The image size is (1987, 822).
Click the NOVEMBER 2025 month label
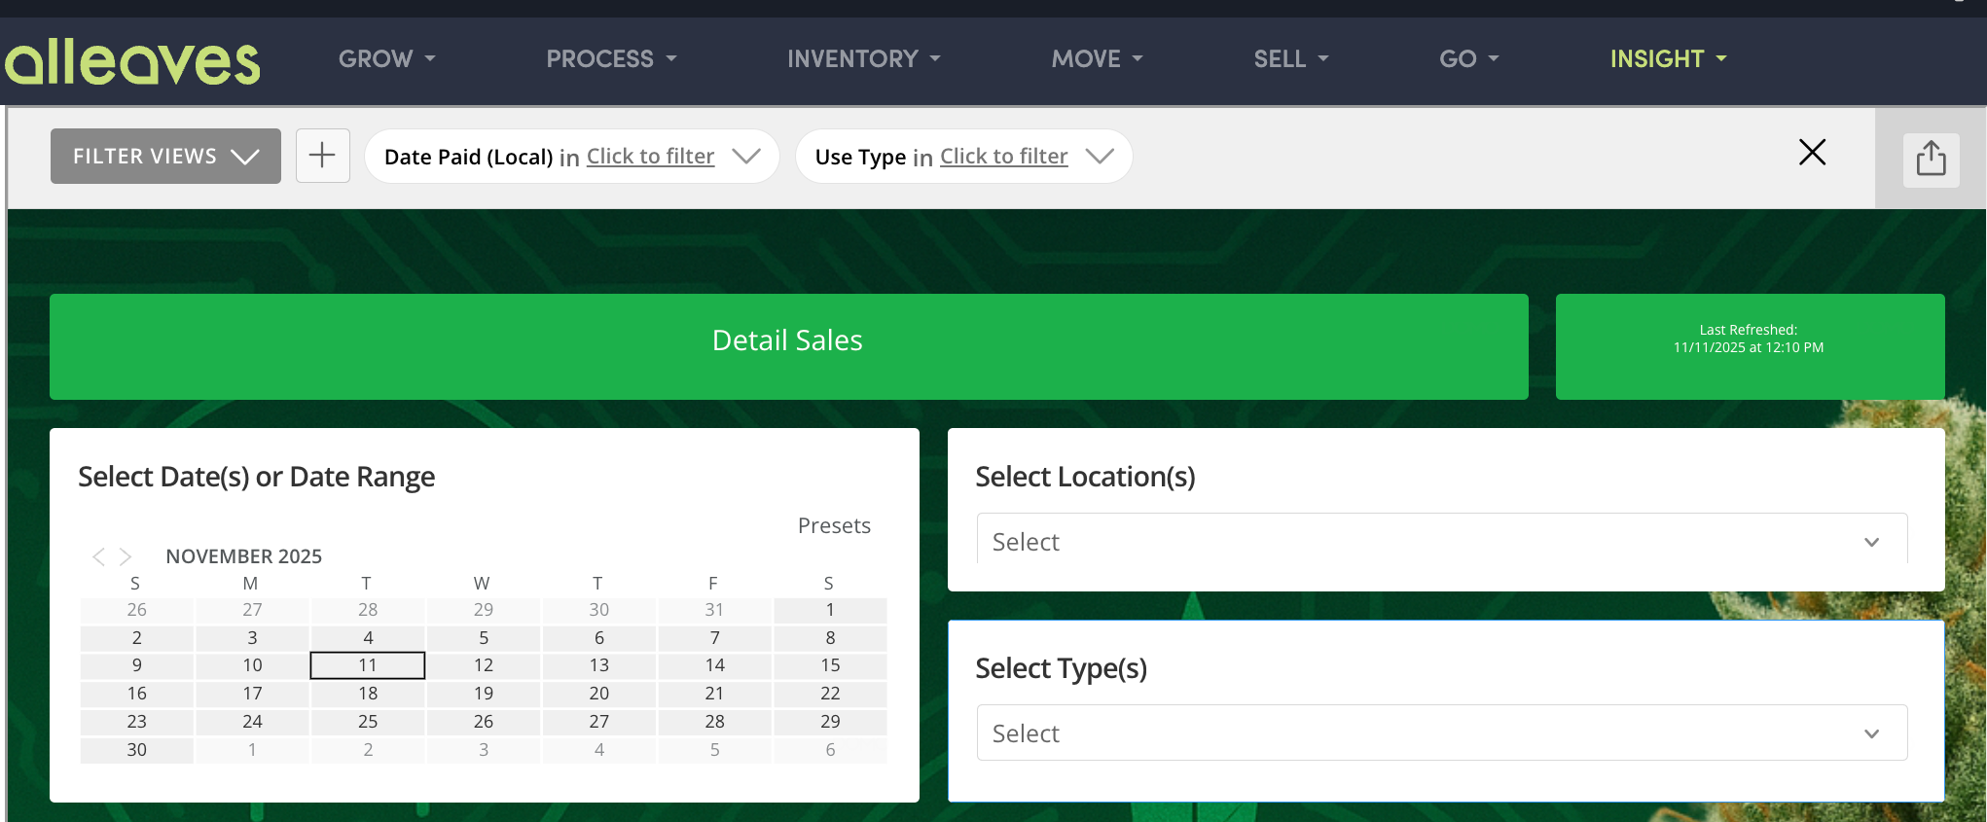(243, 556)
